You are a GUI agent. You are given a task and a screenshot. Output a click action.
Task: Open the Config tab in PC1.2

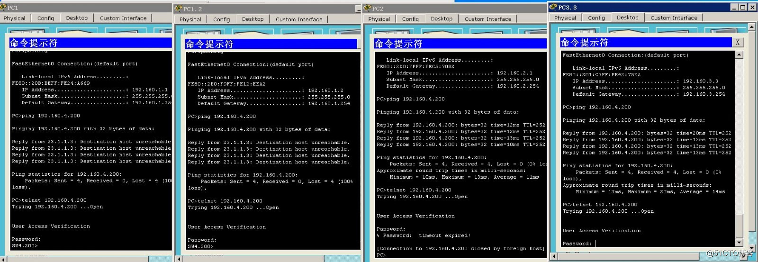point(221,19)
